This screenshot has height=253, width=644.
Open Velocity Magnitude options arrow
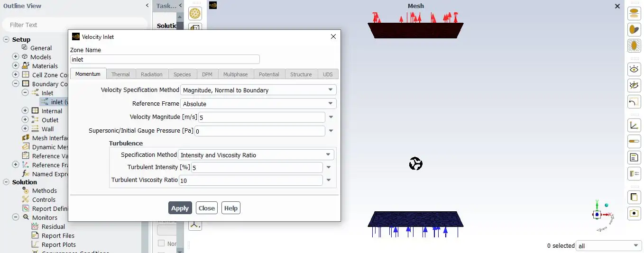[331, 117]
